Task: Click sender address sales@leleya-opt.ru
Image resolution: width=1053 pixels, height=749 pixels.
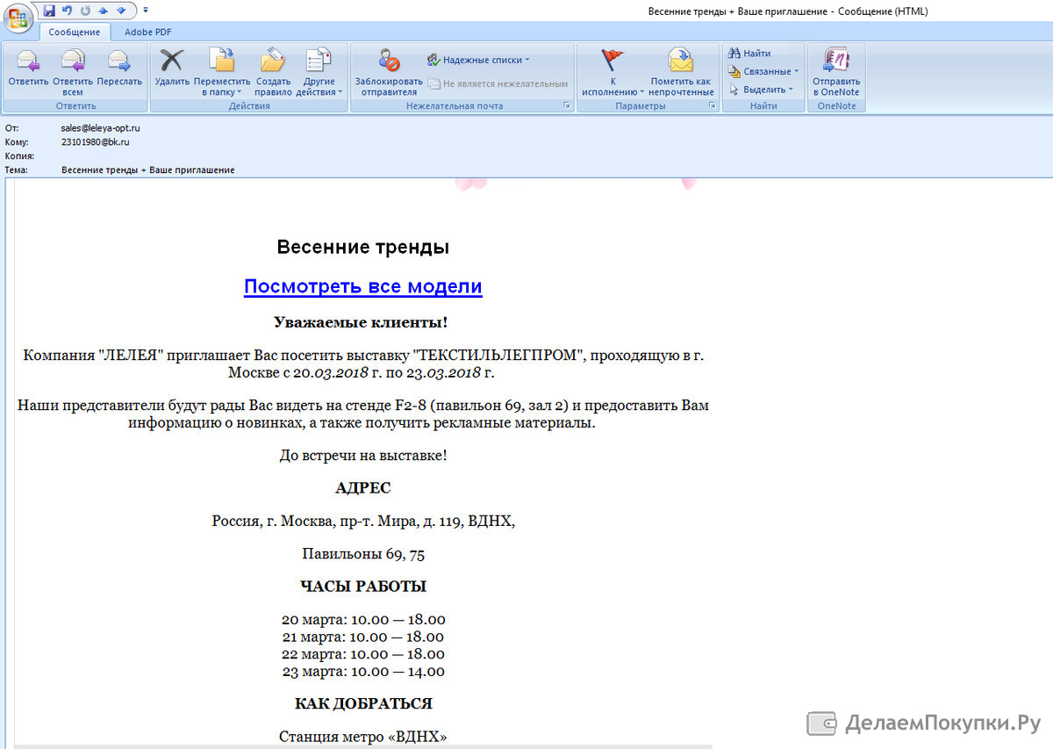Action: tap(101, 128)
